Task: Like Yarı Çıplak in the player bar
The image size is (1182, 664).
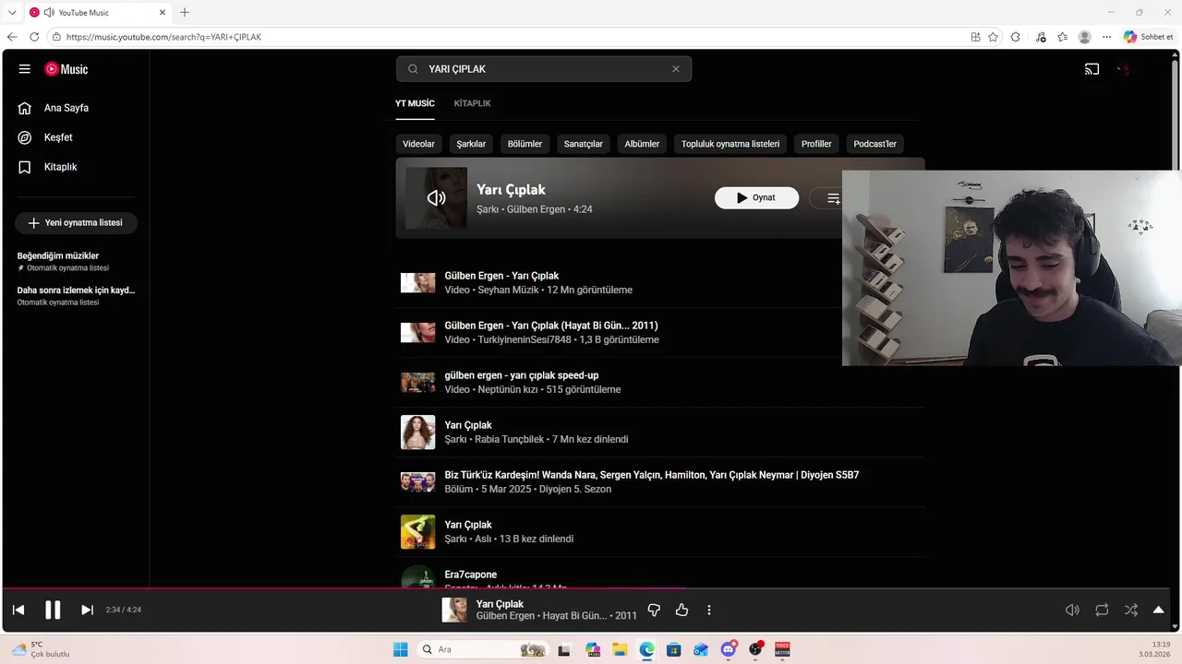Action: [681, 610]
